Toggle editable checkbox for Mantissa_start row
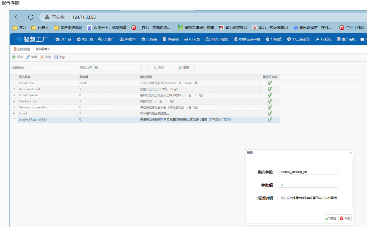This screenshot has width=367, height=227. click(x=270, y=101)
